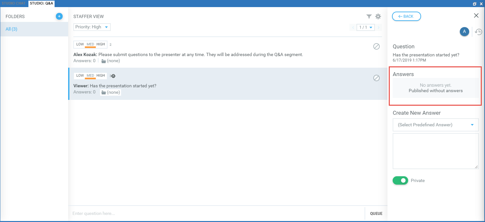
Task: Click 'Answers: 0' on the Viewer question
Action: [x=84, y=92]
